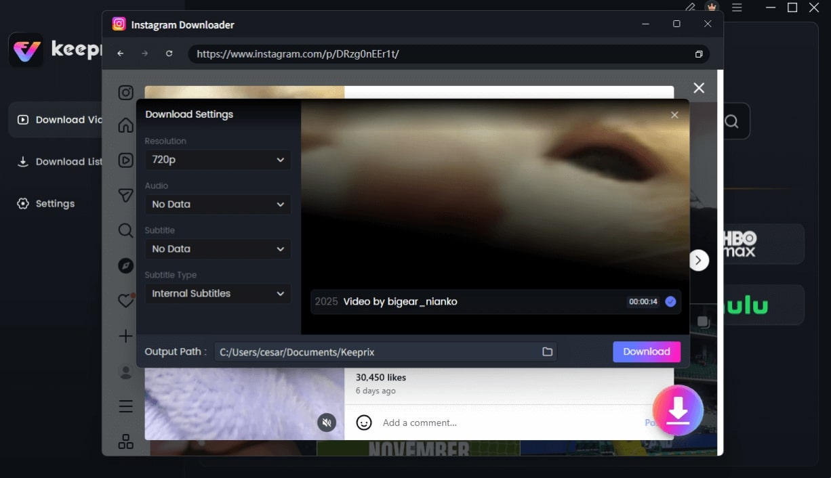The height and width of the screenshot is (478, 831).
Task: Open the Resolution dropdown set to 720p
Action: coord(218,160)
